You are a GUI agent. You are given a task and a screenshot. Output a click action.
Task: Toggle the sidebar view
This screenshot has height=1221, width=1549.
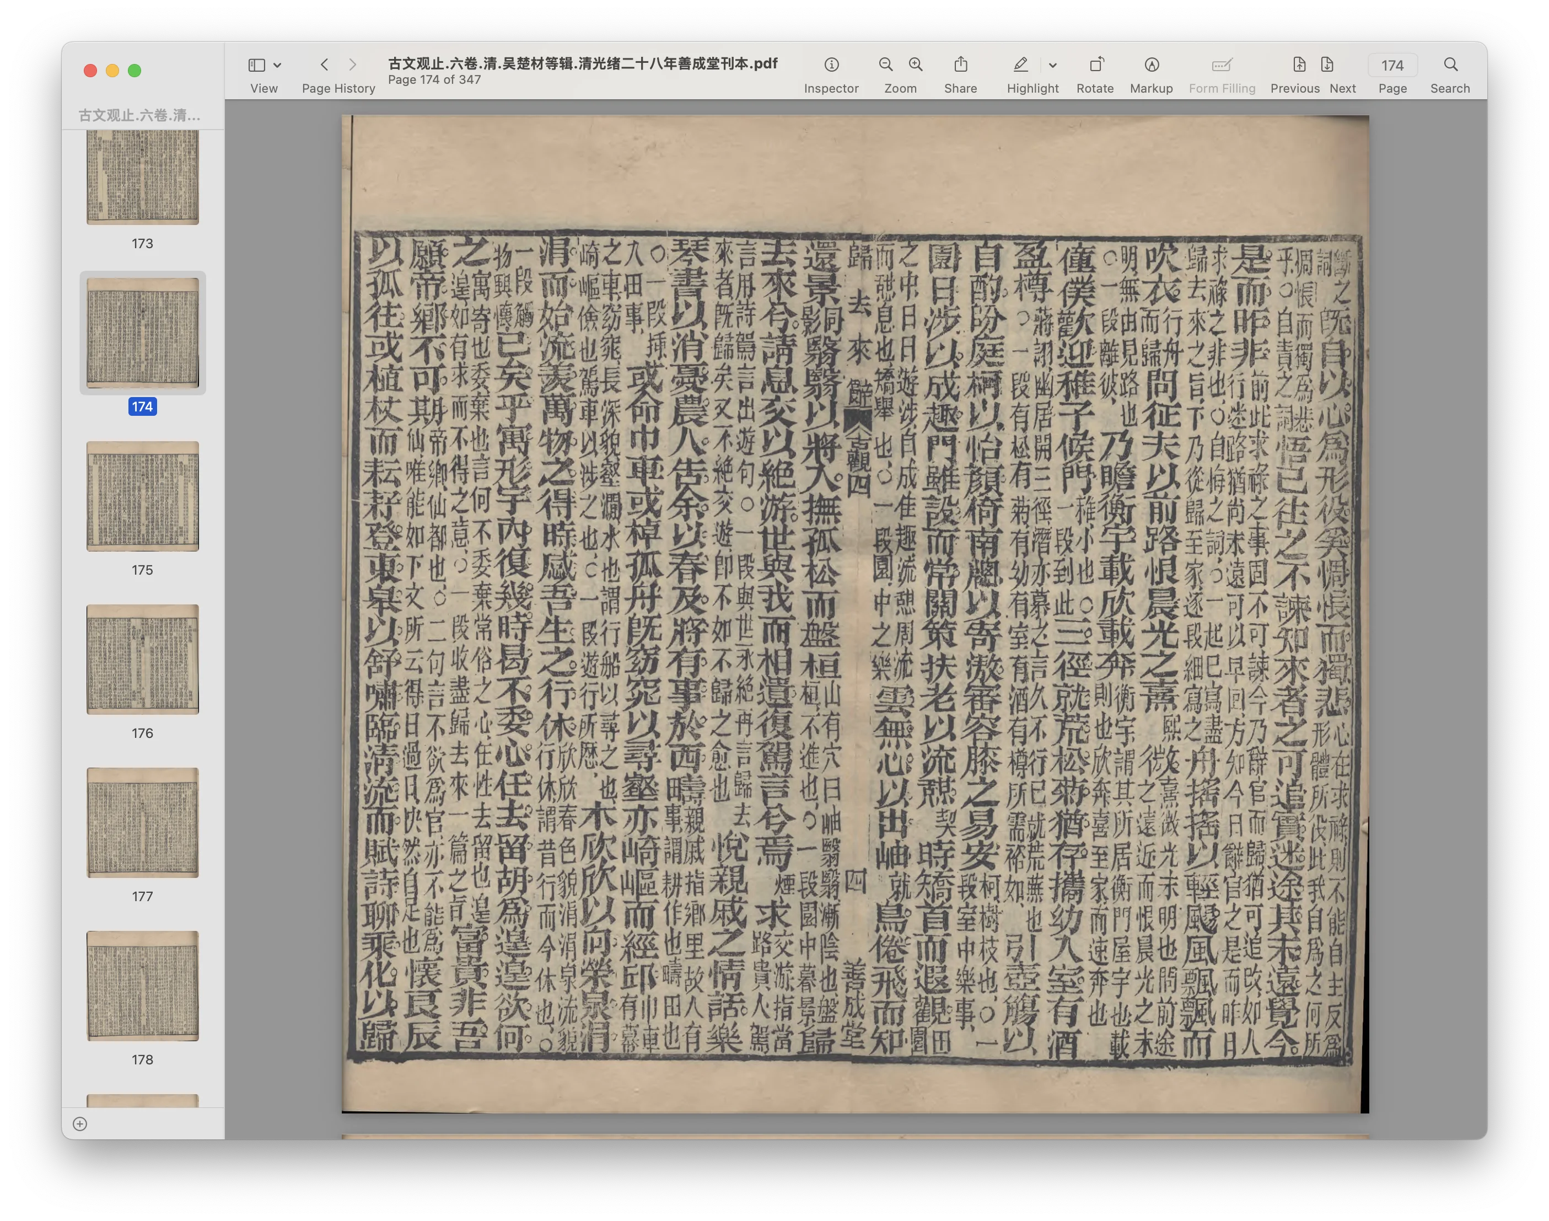(256, 65)
